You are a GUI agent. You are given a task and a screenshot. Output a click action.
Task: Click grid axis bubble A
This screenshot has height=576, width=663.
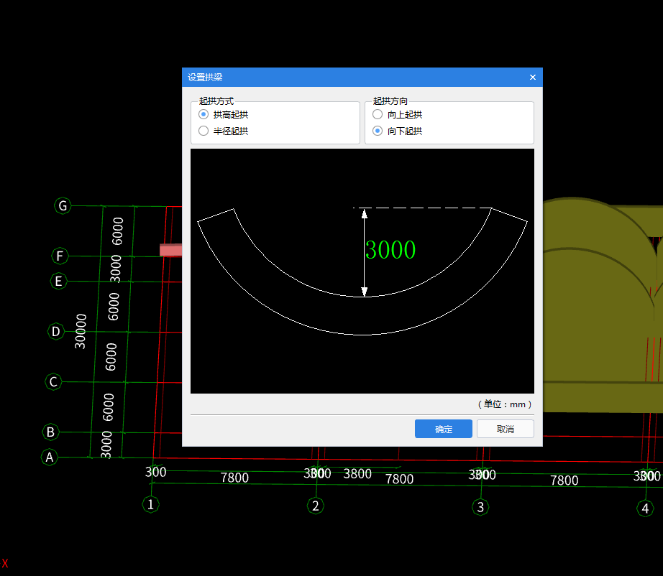tap(50, 457)
